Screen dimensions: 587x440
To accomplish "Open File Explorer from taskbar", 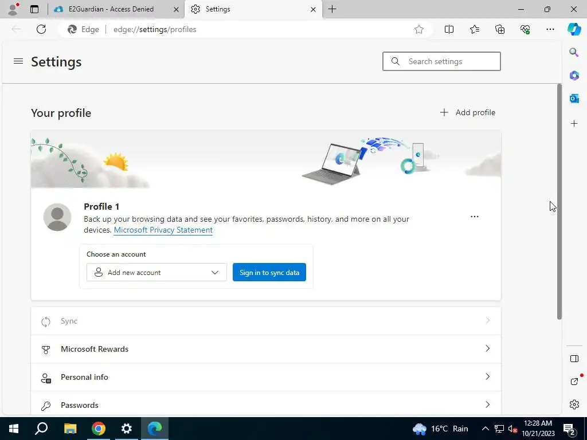I will [x=70, y=429].
